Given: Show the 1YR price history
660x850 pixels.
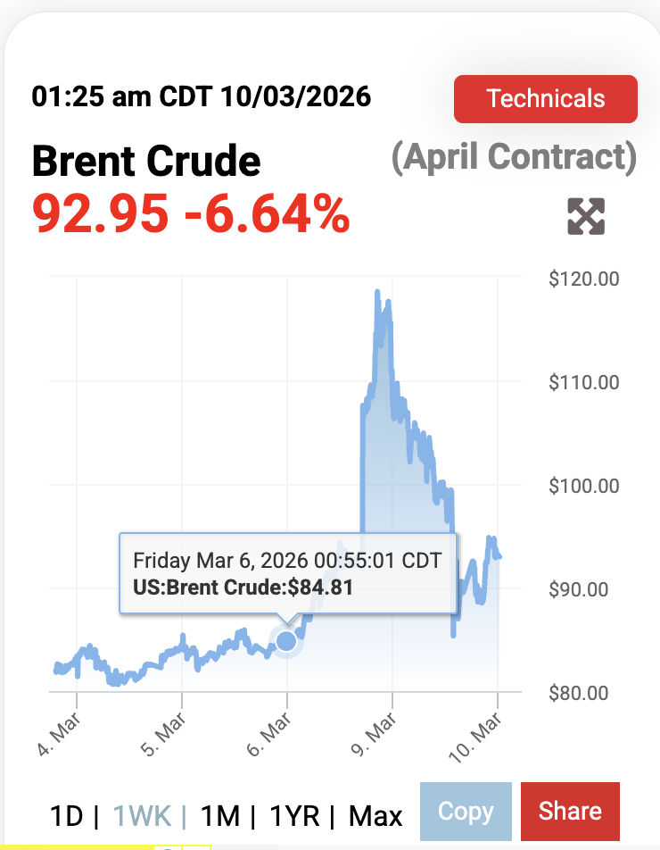Looking at the screenshot, I should tap(295, 815).
